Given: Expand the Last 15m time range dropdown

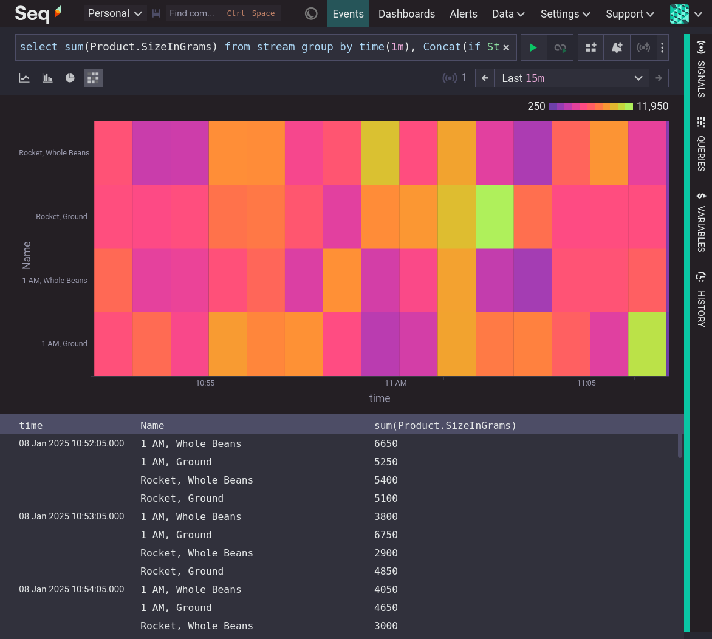Looking at the screenshot, I should point(571,78).
